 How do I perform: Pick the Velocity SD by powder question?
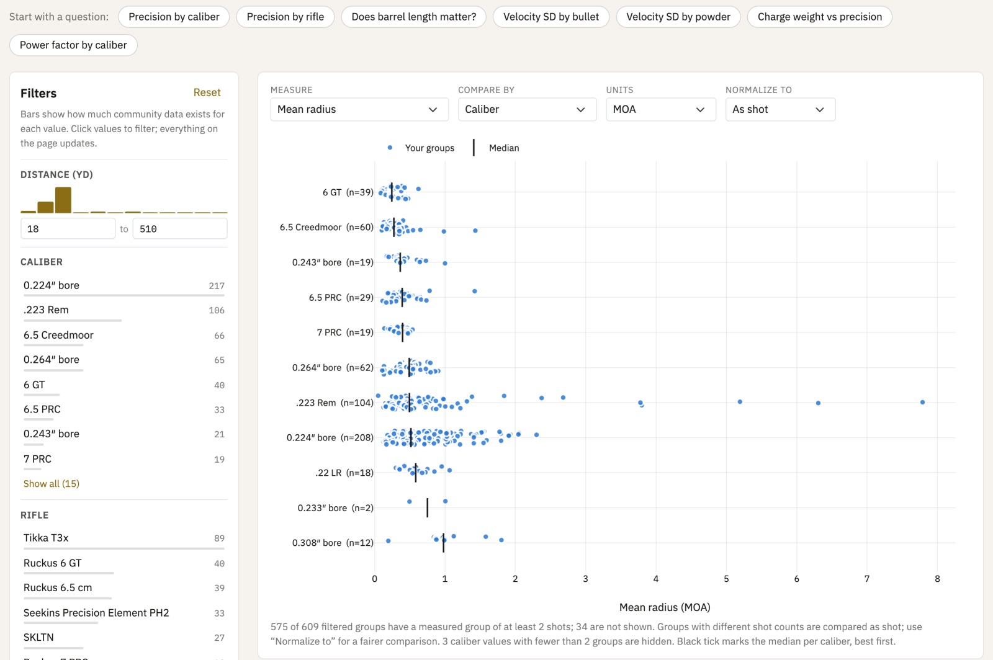pos(678,17)
